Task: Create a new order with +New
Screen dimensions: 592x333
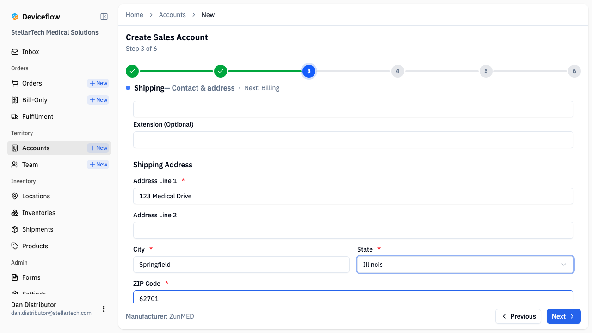Action: 98,83
